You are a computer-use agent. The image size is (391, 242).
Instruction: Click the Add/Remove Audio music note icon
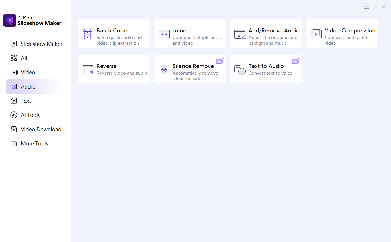point(240,34)
